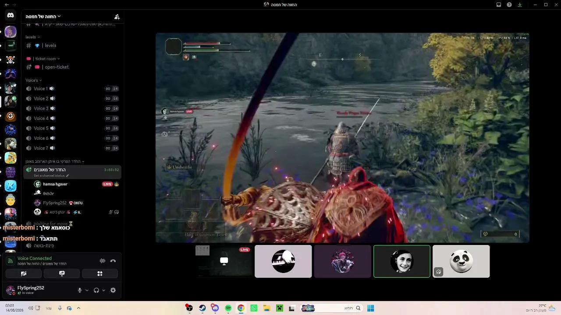Invite people to the server
This screenshot has height=315, width=561.
117,17
